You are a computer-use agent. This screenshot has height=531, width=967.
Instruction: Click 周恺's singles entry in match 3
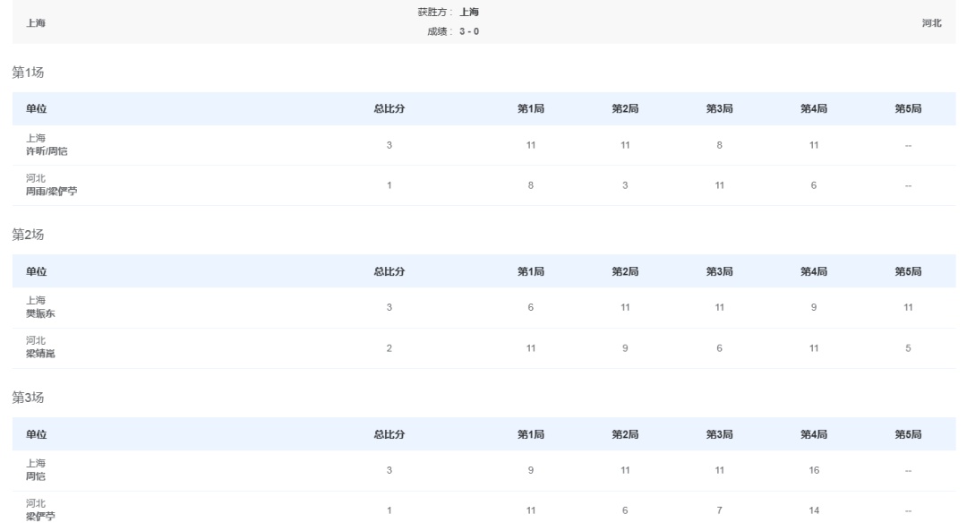click(x=36, y=476)
